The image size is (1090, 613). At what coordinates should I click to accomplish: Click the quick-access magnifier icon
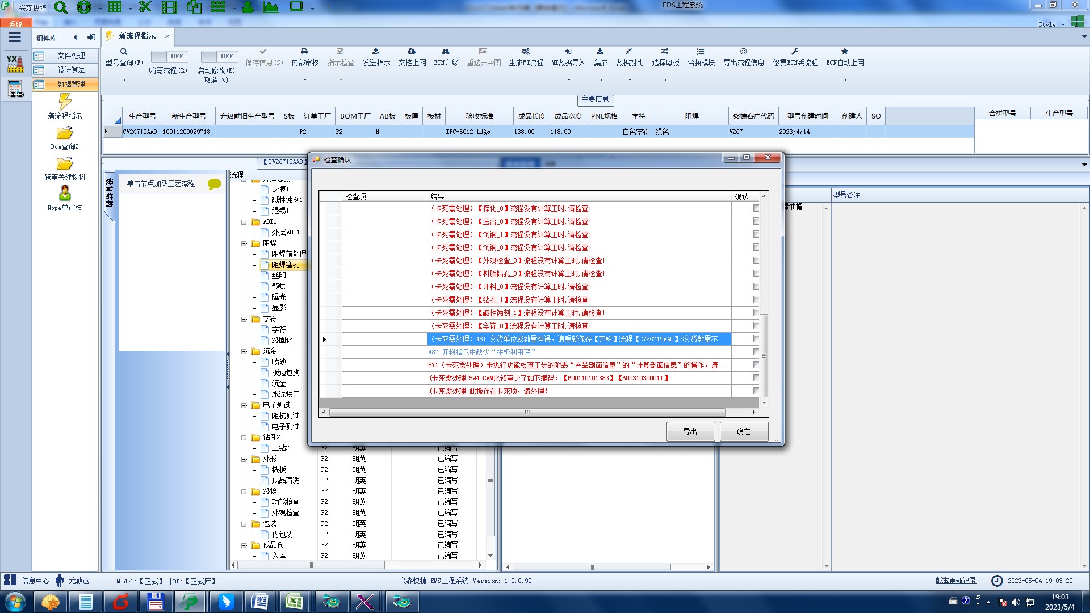point(60,7)
